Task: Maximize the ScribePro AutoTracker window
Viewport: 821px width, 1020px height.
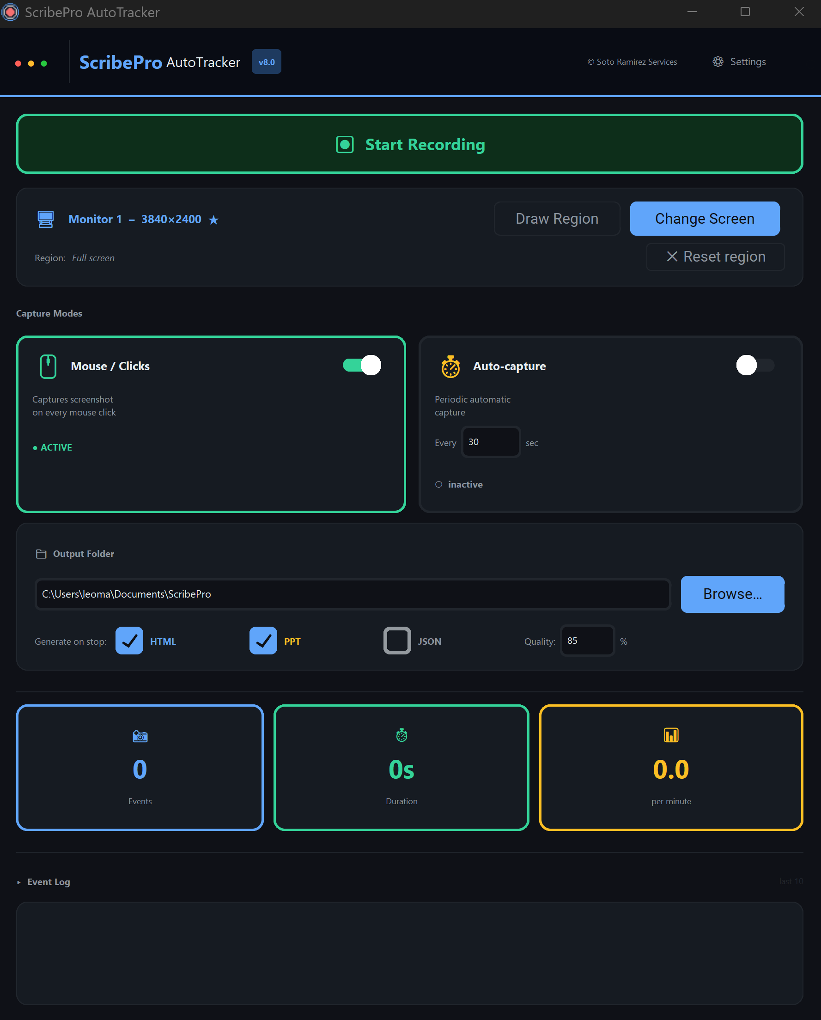Action: (x=745, y=12)
